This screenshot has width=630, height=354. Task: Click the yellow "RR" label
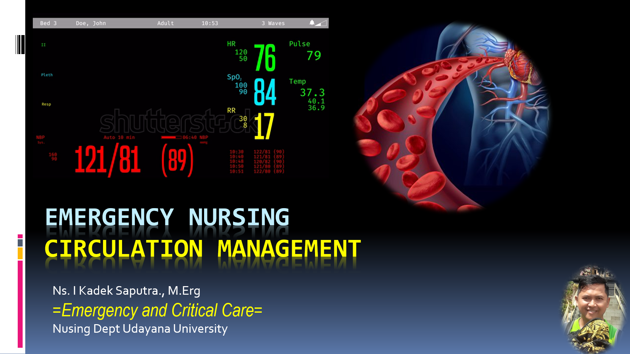click(x=231, y=110)
